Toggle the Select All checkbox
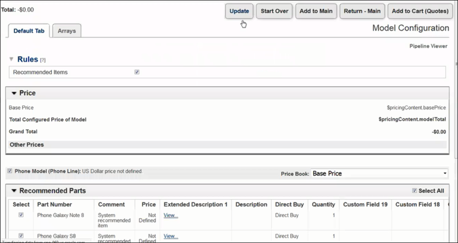The width and height of the screenshot is (458, 243). (414, 191)
